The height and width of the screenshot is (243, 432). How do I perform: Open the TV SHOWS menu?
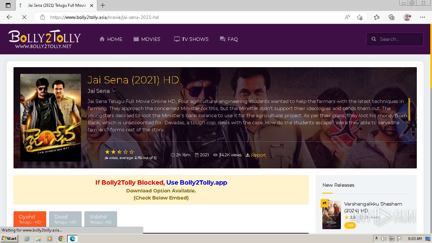click(191, 39)
